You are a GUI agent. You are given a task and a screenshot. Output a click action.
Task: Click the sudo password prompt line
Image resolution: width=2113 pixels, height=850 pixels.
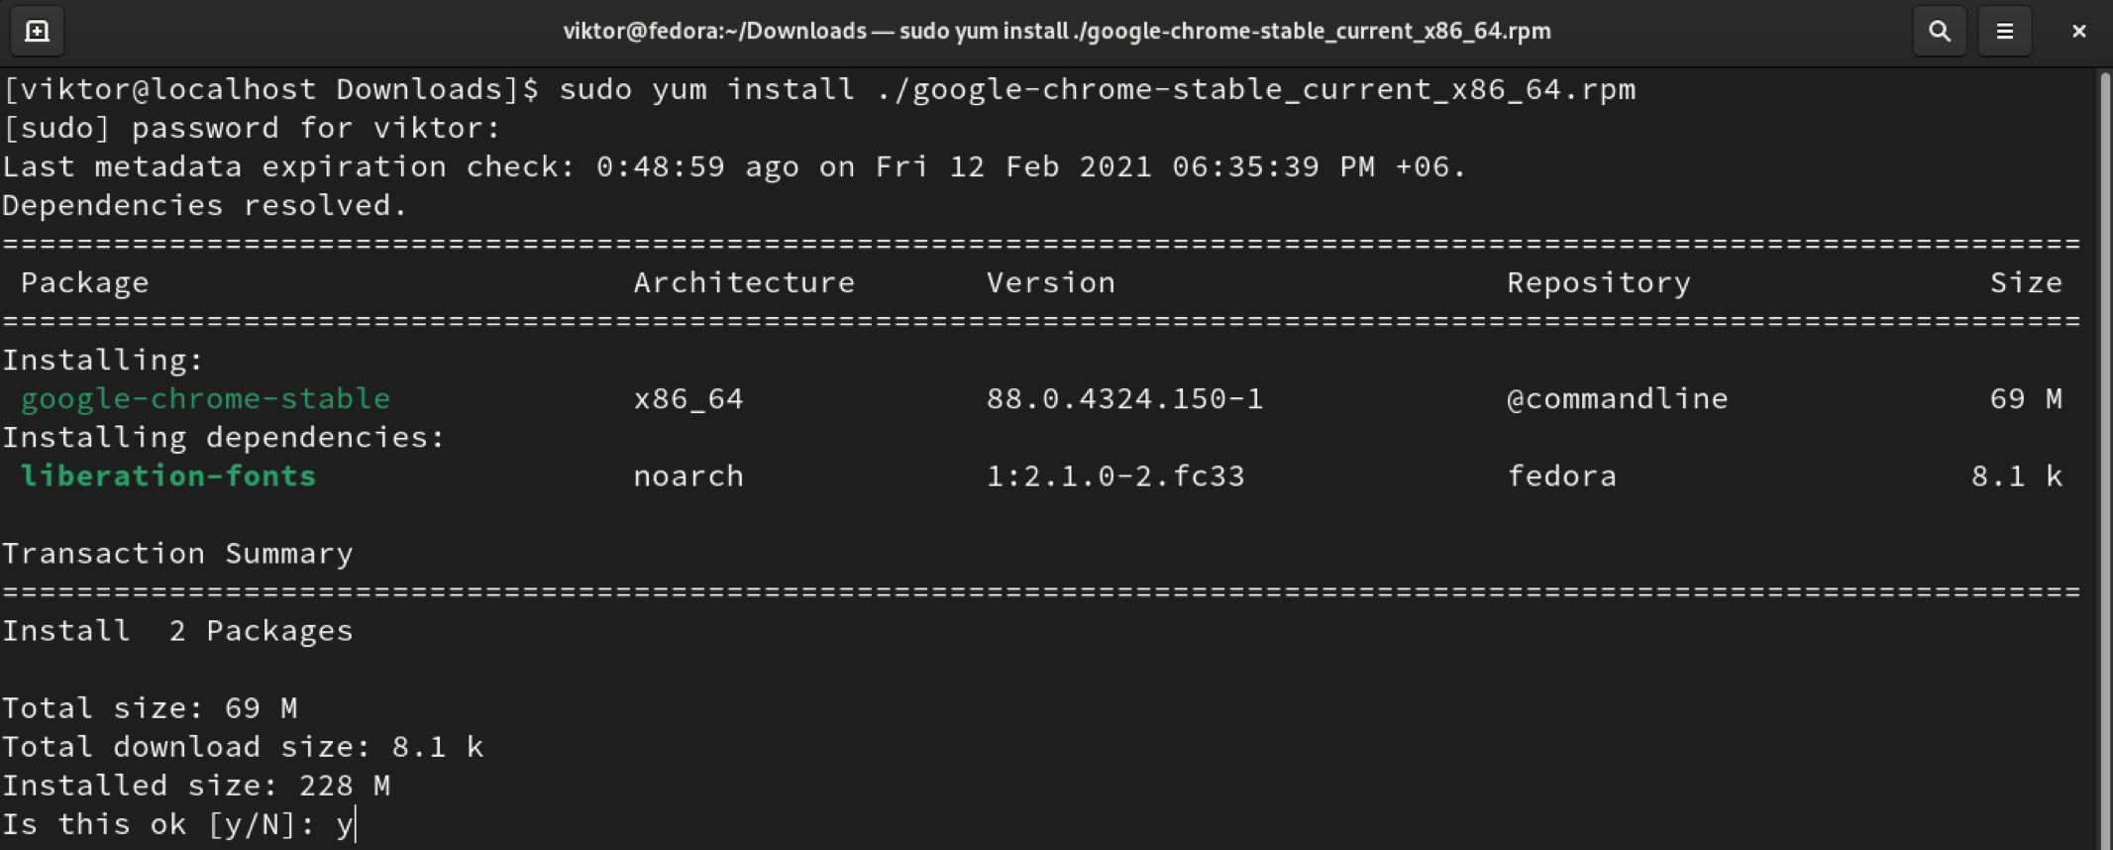point(252,129)
